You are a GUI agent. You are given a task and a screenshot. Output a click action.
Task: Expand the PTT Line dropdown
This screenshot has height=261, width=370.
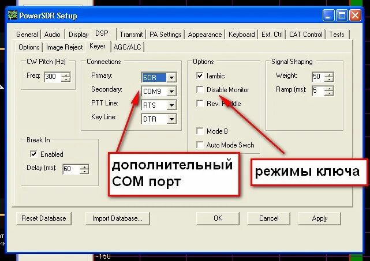pyautogui.click(x=171, y=105)
